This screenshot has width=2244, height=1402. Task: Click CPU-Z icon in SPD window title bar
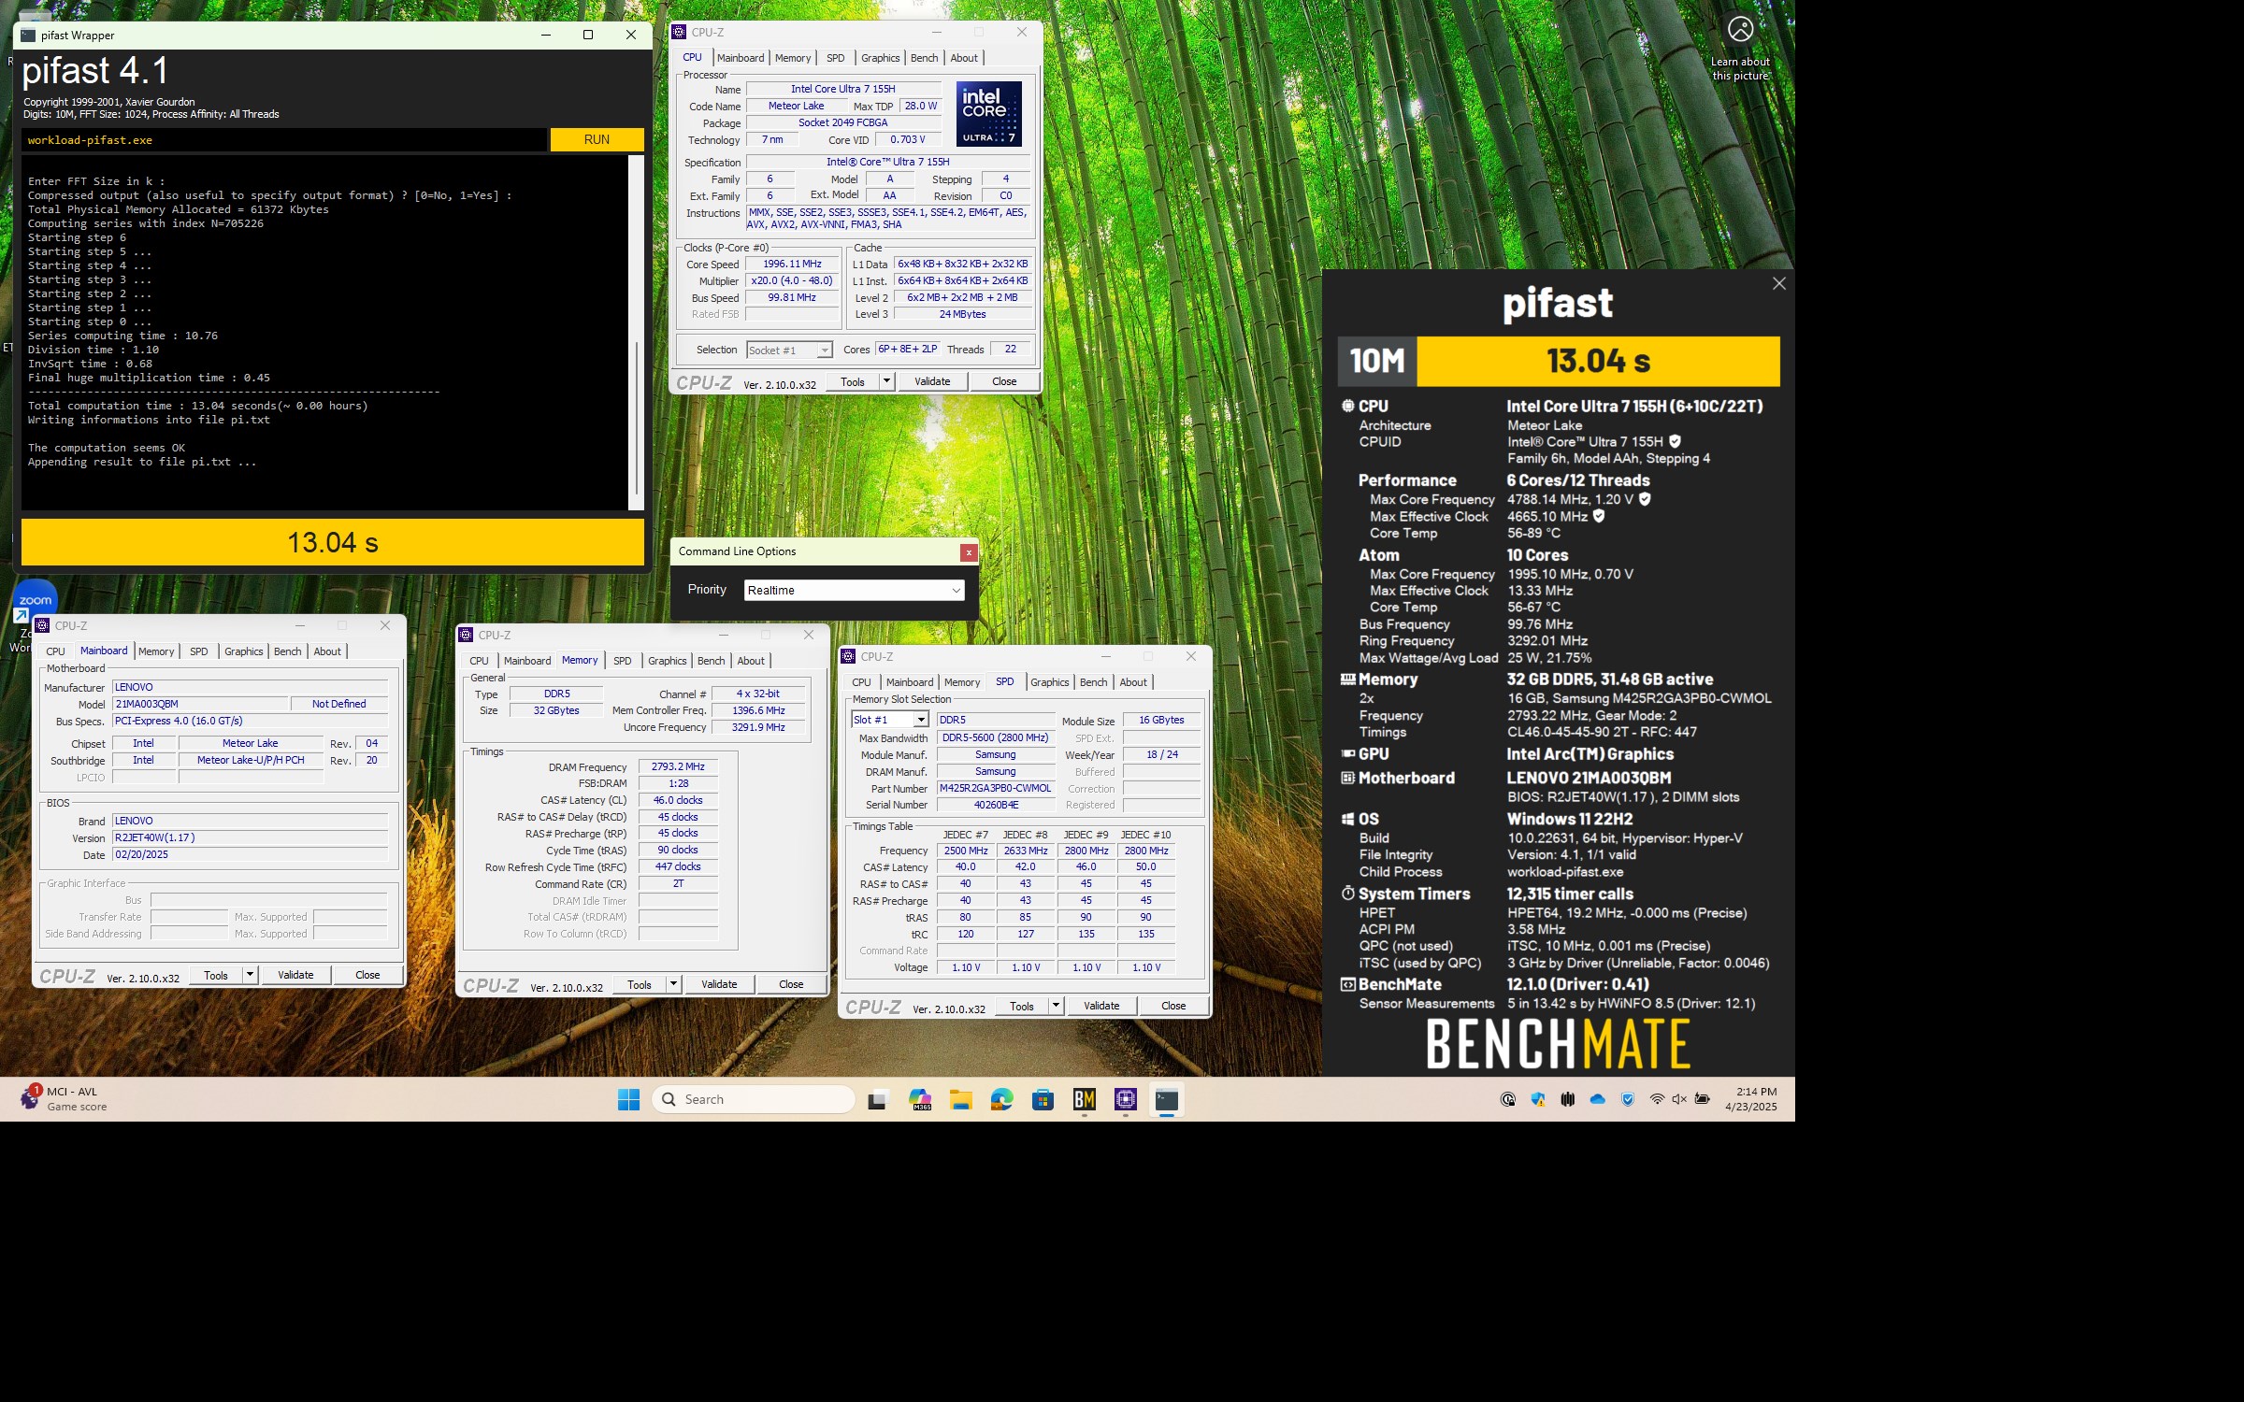point(849,656)
